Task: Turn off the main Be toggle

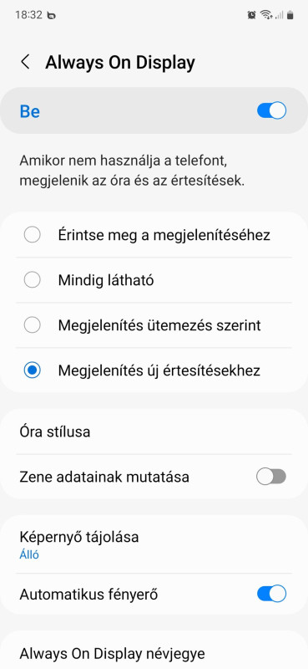Action: 271,111
